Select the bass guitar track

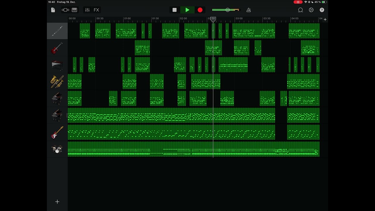tap(57, 132)
